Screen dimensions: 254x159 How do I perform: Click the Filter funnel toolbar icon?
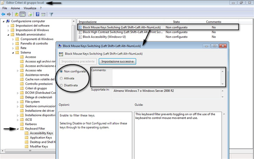point(51,14)
